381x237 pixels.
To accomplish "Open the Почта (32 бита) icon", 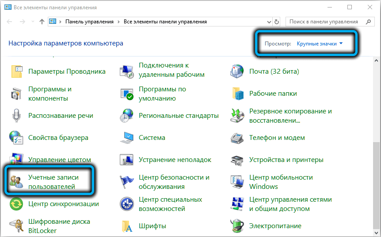I will point(237,71).
